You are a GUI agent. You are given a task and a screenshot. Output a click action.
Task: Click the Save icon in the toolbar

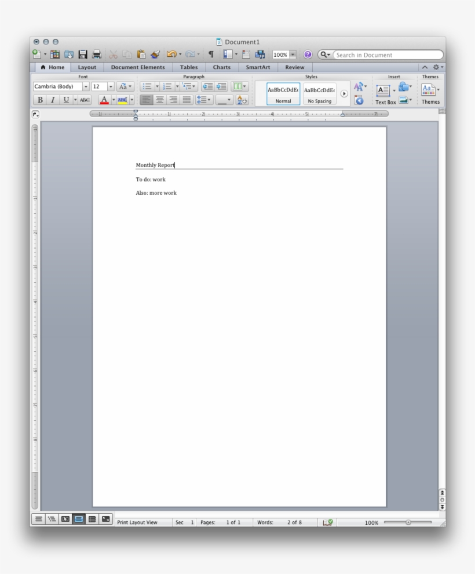click(84, 53)
